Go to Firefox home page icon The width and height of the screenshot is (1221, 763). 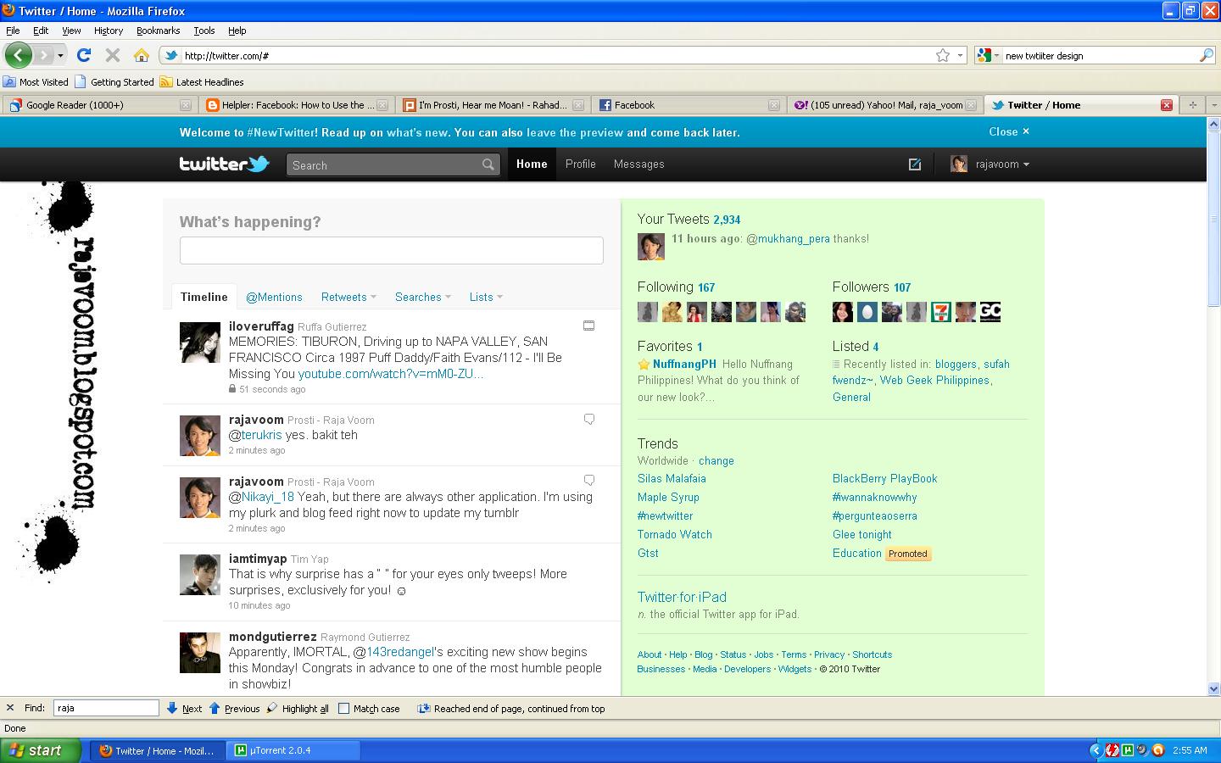point(142,55)
